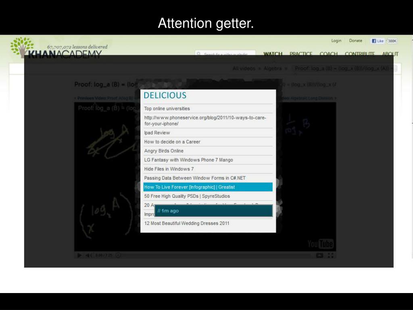The image size is (413, 310).
Task: Click the DELICIOUS heading
Action: [x=165, y=95]
